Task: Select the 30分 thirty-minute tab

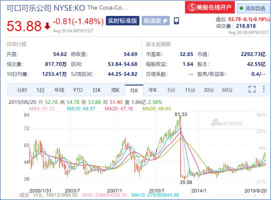Action: 208,90
